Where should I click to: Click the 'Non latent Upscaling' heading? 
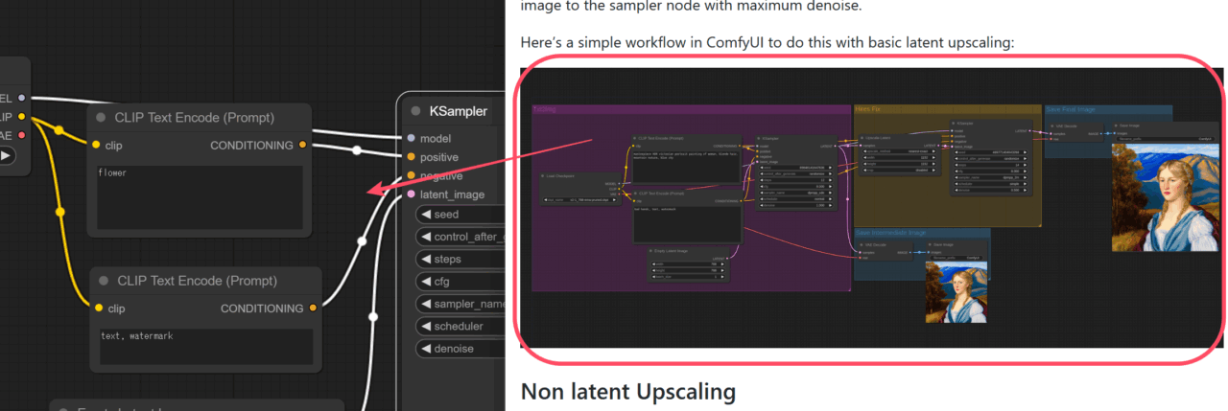point(627,391)
